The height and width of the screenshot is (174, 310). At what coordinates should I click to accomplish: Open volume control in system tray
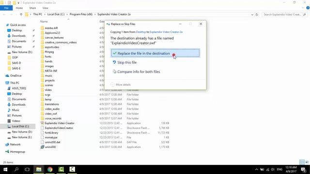pos(273,170)
